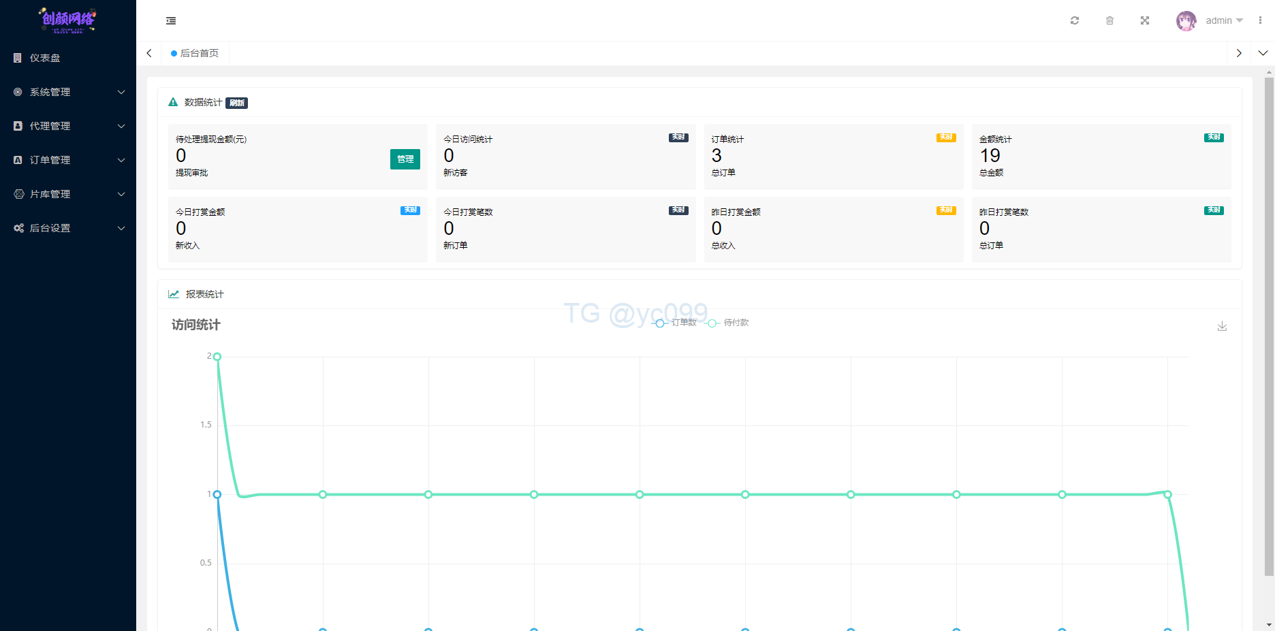The height and width of the screenshot is (631, 1275).
Task: Click the trash icon to clear cache
Action: coord(1109,20)
